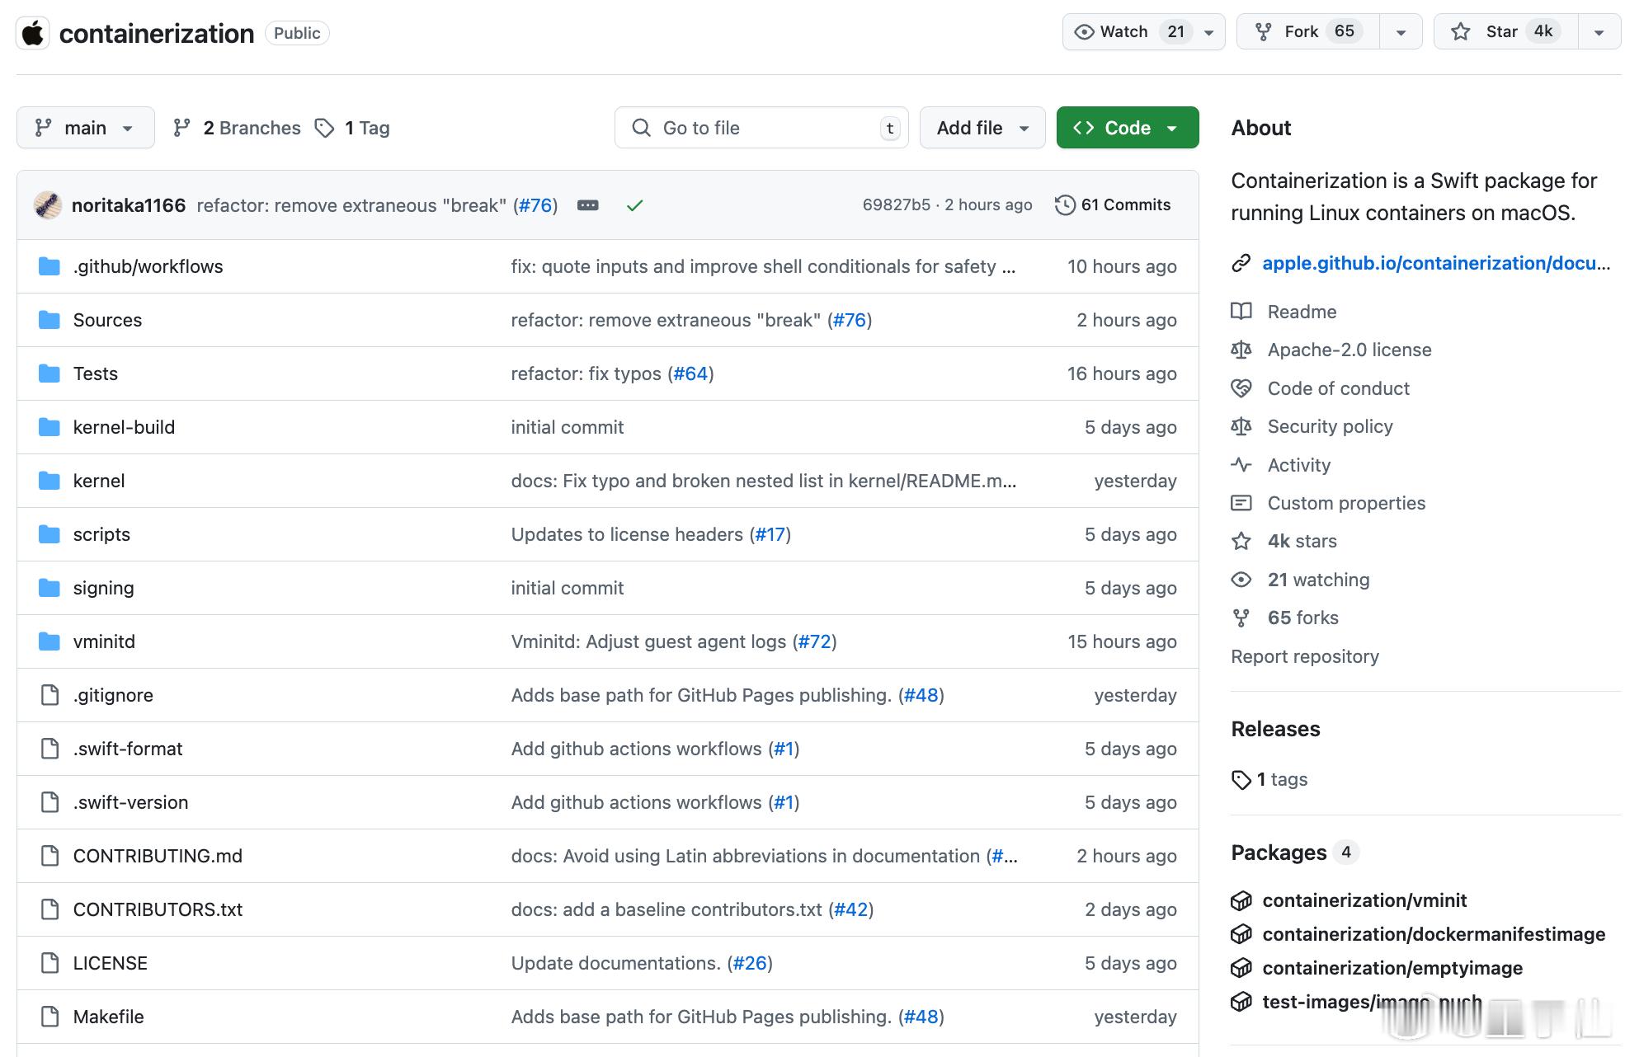Open the 61 Commits history link
This screenshot has width=1625, height=1057.
tap(1113, 205)
